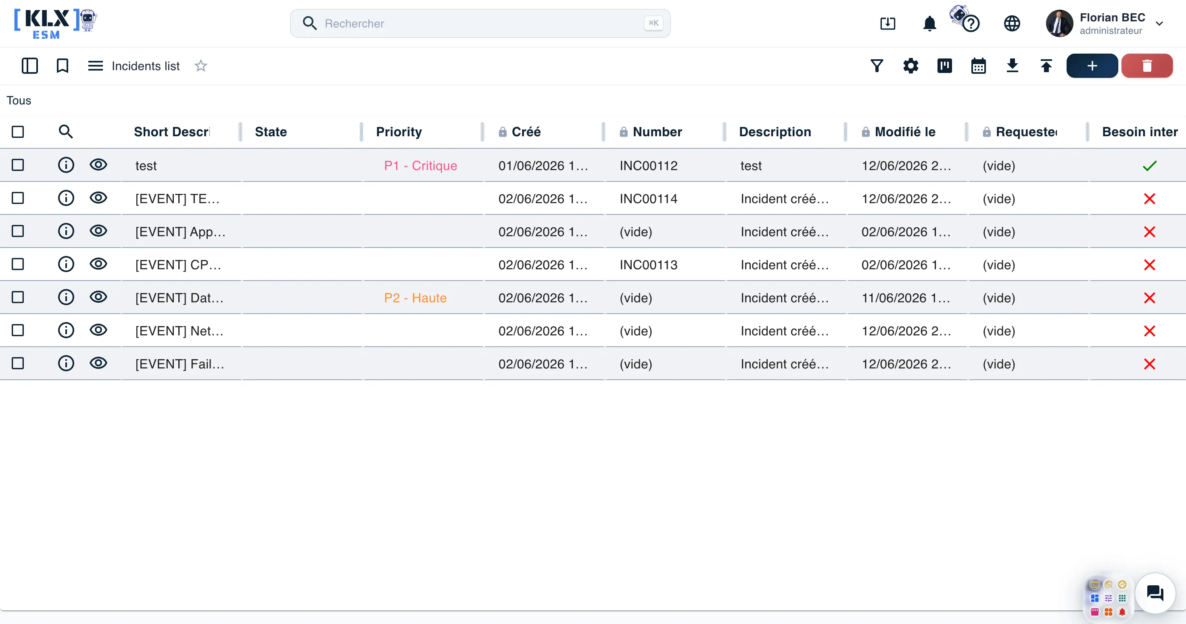Toggle the sidebar panel icon
Image resolution: width=1186 pixels, height=624 pixels.
[29, 66]
